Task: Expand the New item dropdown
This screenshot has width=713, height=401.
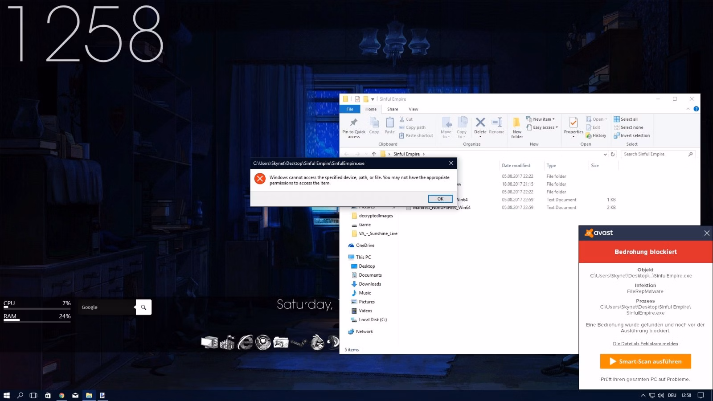Action: pos(541,119)
